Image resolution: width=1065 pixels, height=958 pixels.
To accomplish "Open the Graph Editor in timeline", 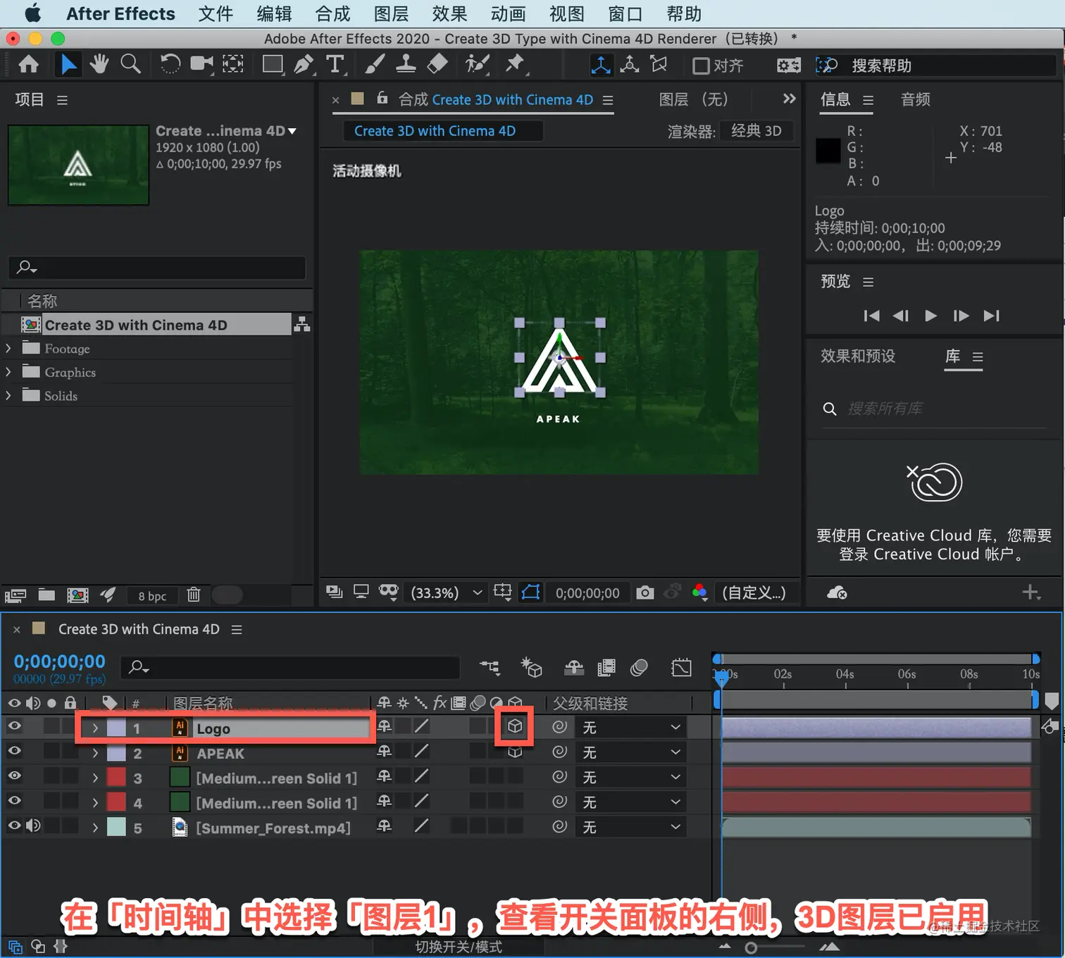I will [x=681, y=667].
